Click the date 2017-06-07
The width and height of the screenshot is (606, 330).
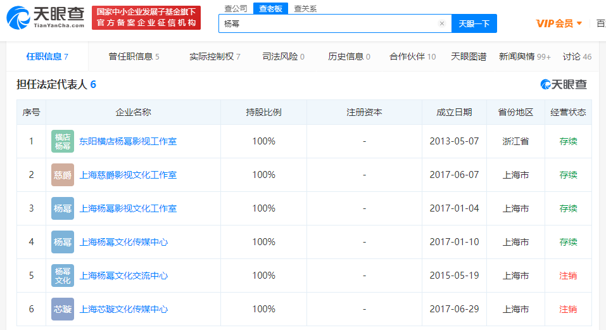(454, 175)
